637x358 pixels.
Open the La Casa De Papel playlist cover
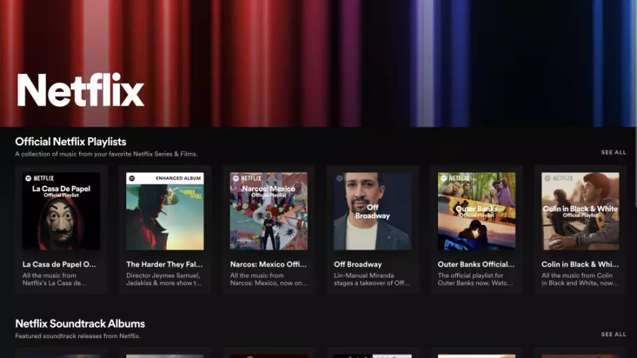(61, 211)
